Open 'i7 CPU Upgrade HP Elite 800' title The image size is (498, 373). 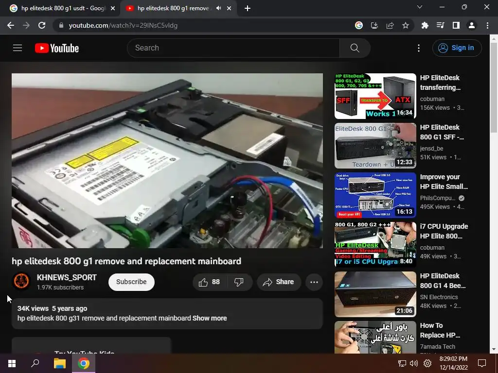tap(444, 231)
